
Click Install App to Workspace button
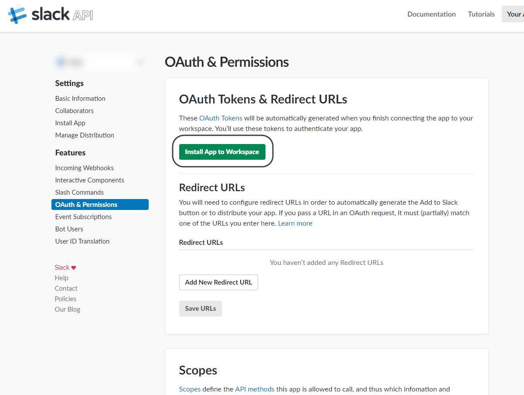(222, 152)
